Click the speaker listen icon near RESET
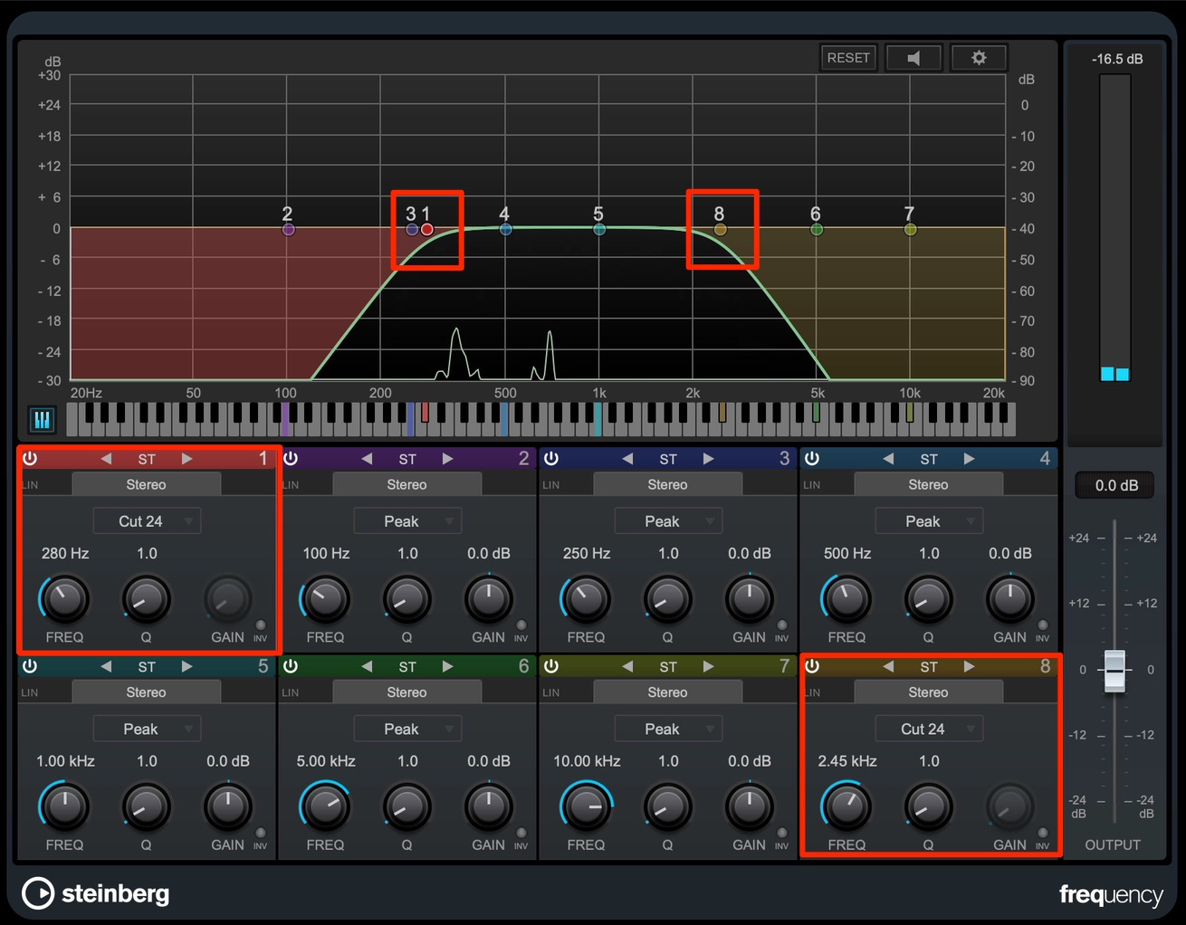The height and width of the screenshot is (925, 1186). [x=913, y=58]
